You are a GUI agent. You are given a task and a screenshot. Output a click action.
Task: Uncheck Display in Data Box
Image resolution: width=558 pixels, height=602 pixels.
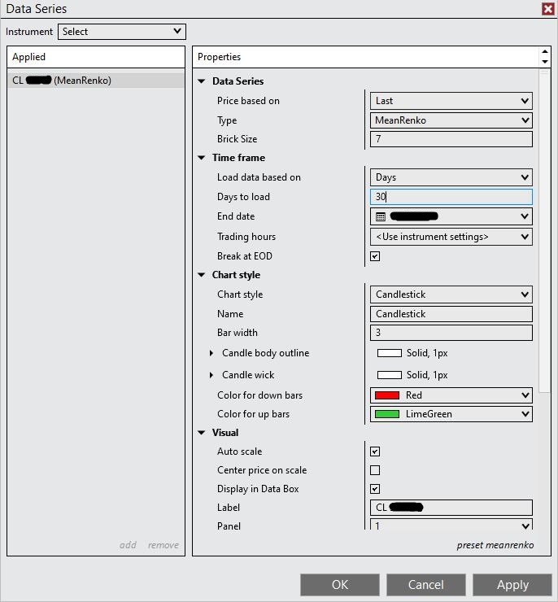(x=375, y=489)
